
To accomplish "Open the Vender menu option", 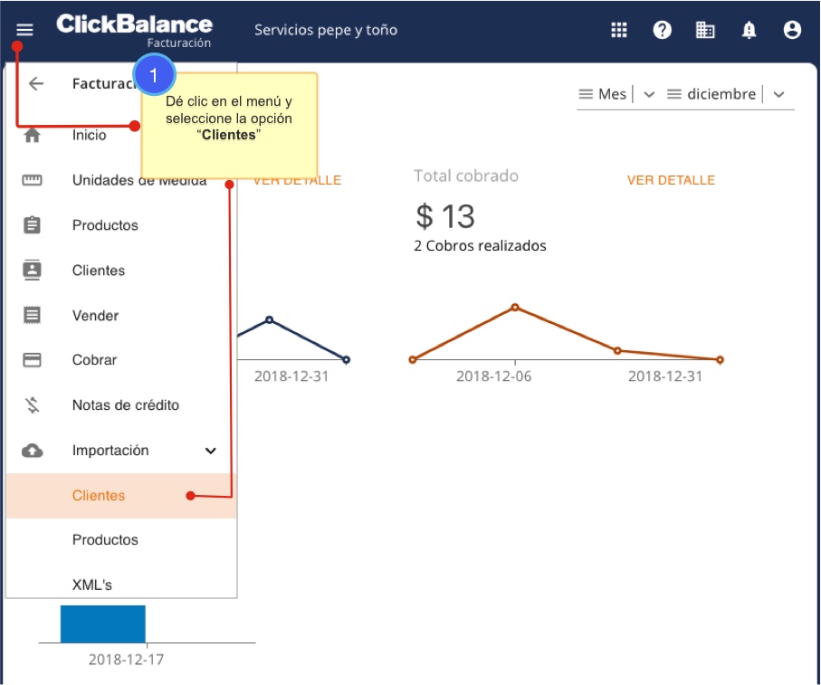I will (x=95, y=316).
